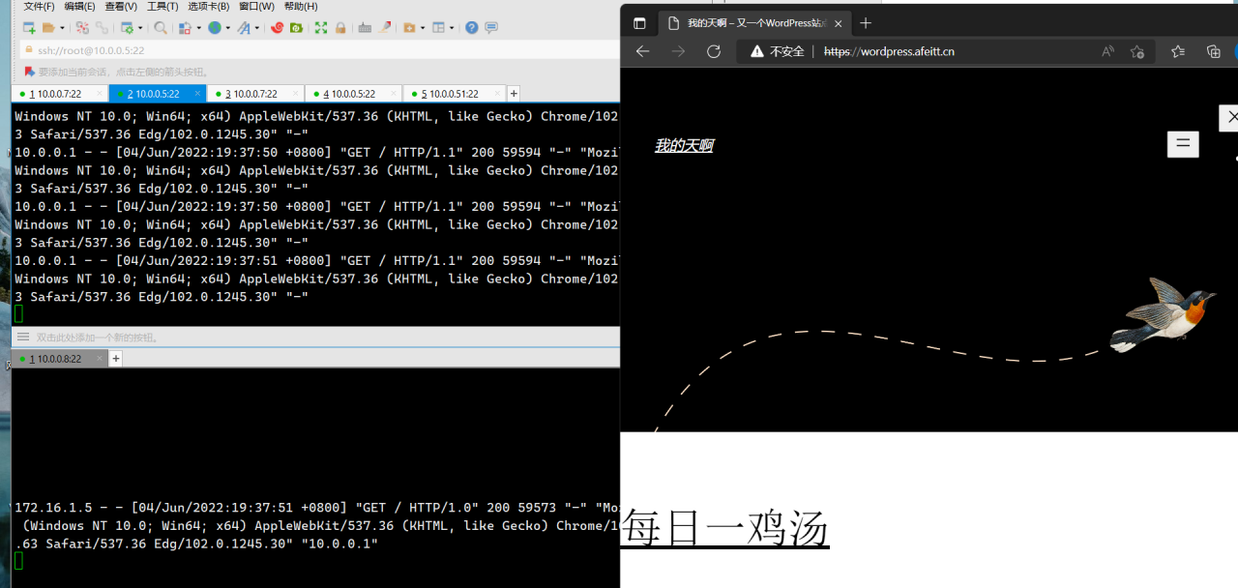Image resolution: width=1238 pixels, height=588 pixels.
Task: Open a new Edge browser tab
Action: pyautogui.click(x=866, y=23)
